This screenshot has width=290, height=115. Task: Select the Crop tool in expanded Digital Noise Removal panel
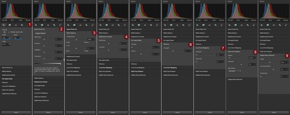point(262,25)
